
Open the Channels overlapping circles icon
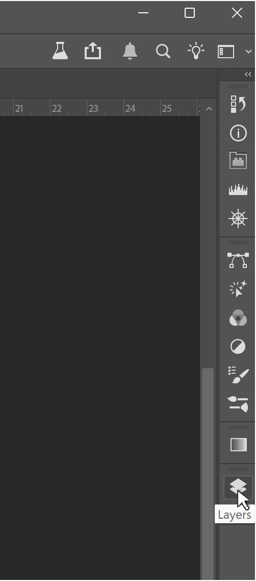(238, 318)
